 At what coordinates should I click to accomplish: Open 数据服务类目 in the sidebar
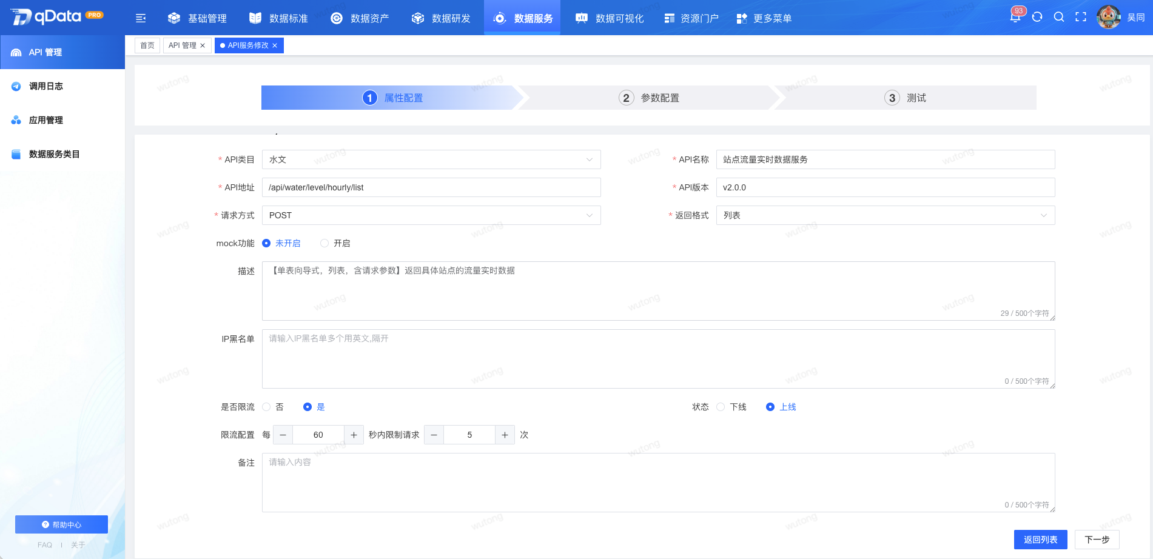click(x=62, y=155)
